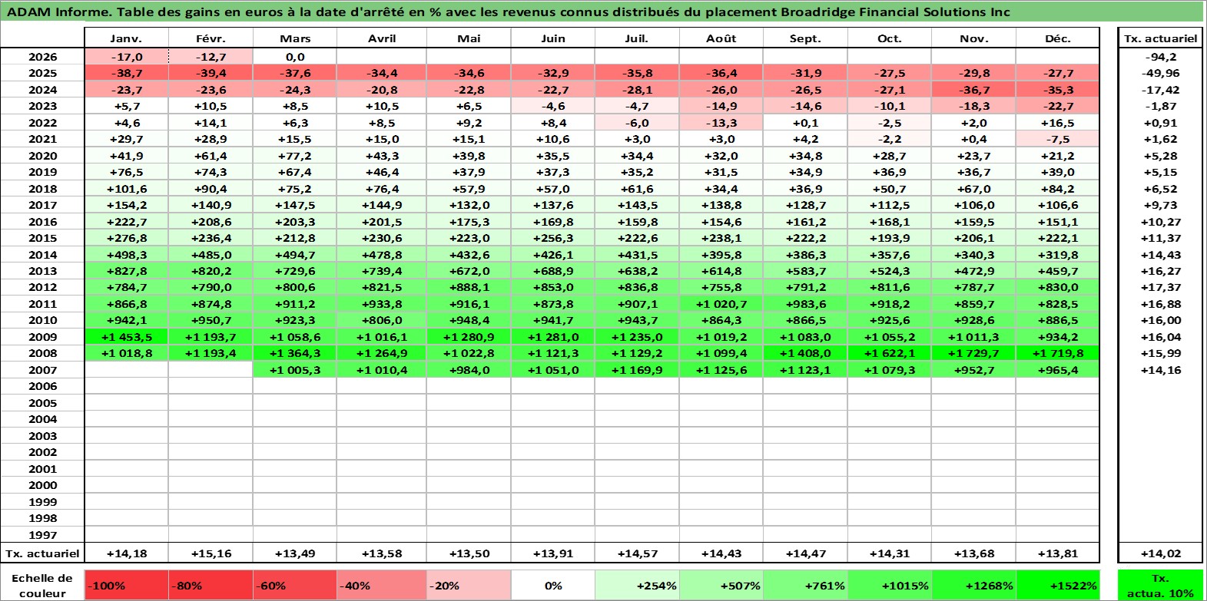This screenshot has height=601, width=1207.
Task: Click the +1 020,7 cell in 2011
Action: pyautogui.click(x=721, y=304)
